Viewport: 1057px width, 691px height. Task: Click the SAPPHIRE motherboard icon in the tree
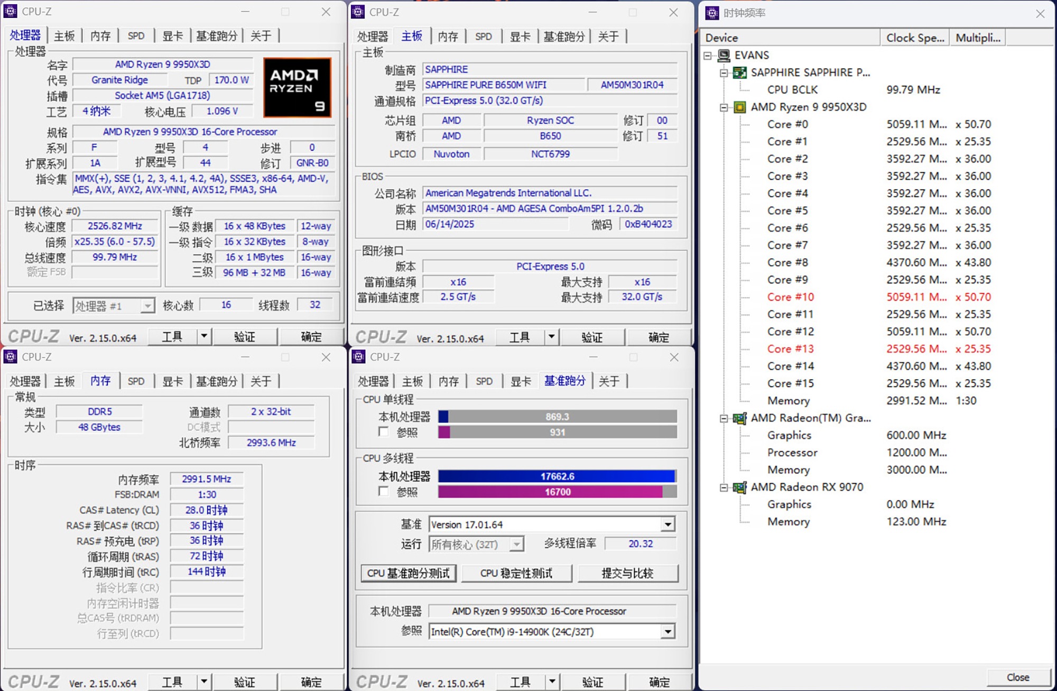[740, 72]
